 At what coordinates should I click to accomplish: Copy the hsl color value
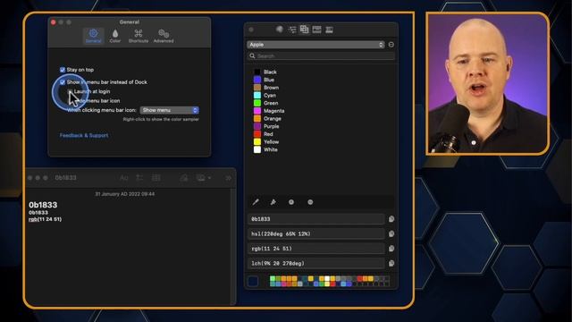[391, 233]
